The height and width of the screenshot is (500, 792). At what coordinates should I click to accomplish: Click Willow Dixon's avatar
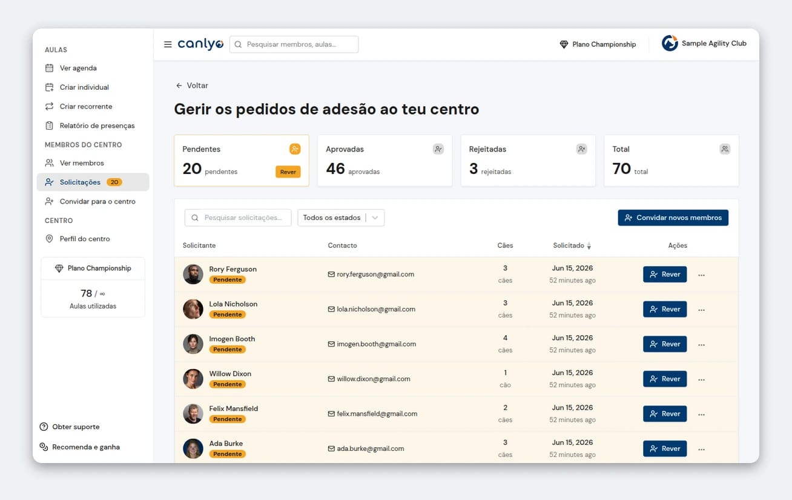click(193, 379)
